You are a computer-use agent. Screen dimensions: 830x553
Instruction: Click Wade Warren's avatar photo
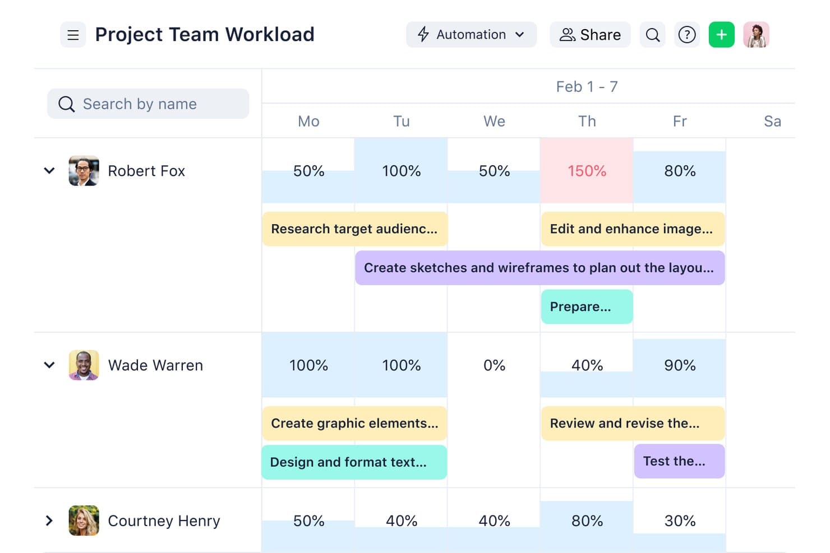coord(84,365)
